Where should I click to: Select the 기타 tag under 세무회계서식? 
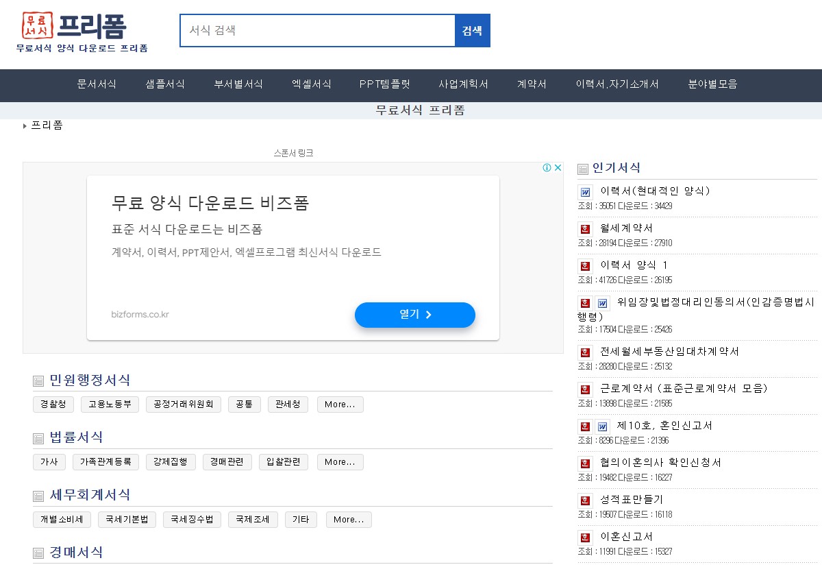click(301, 520)
